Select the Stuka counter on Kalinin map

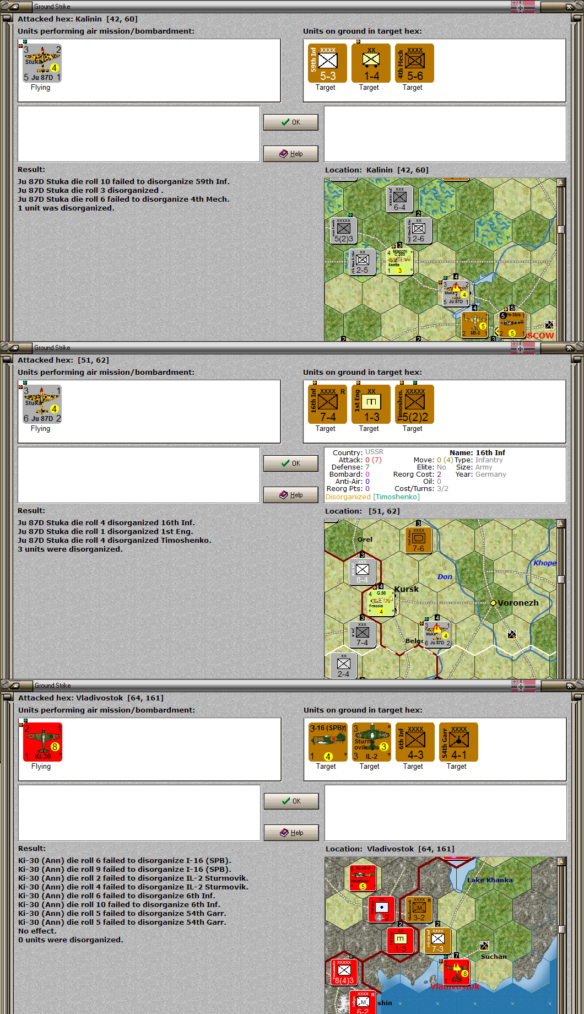point(456,293)
